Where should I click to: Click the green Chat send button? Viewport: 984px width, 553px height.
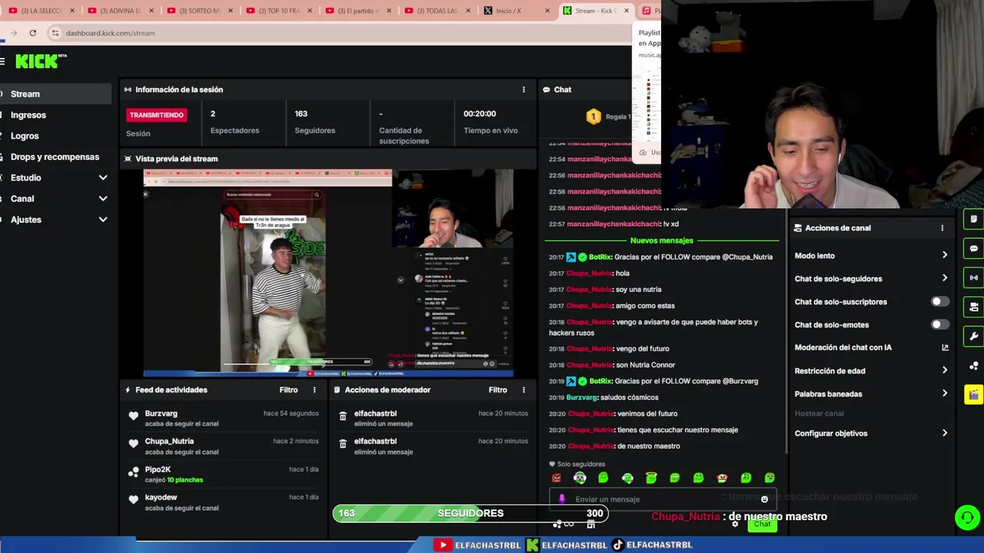[x=762, y=525]
